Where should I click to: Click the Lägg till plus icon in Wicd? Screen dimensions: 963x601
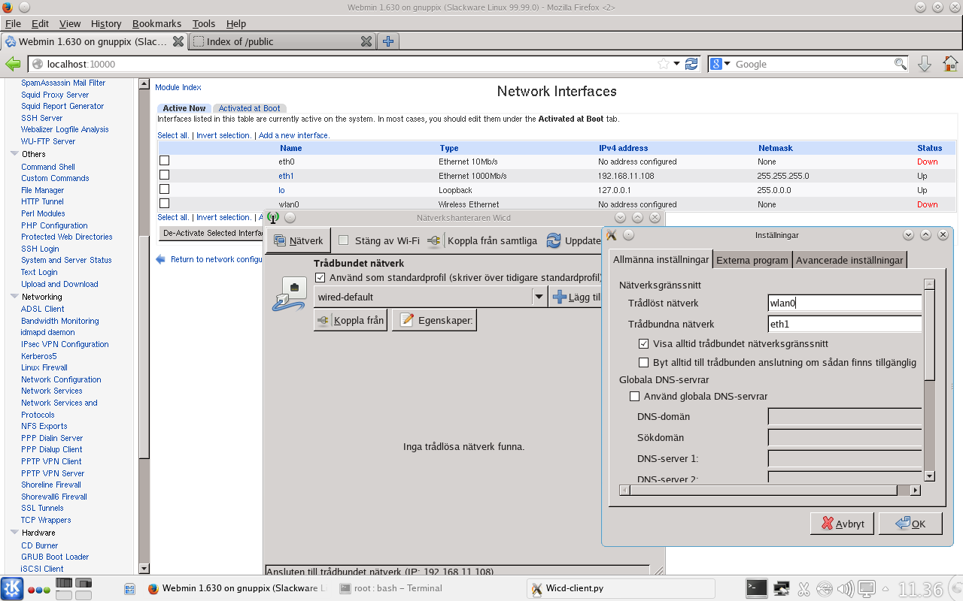[560, 297]
